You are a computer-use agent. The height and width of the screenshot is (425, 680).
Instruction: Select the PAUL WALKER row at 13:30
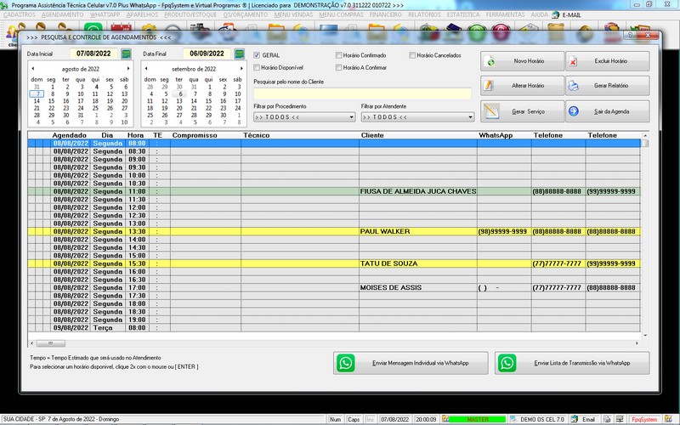point(334,231)
